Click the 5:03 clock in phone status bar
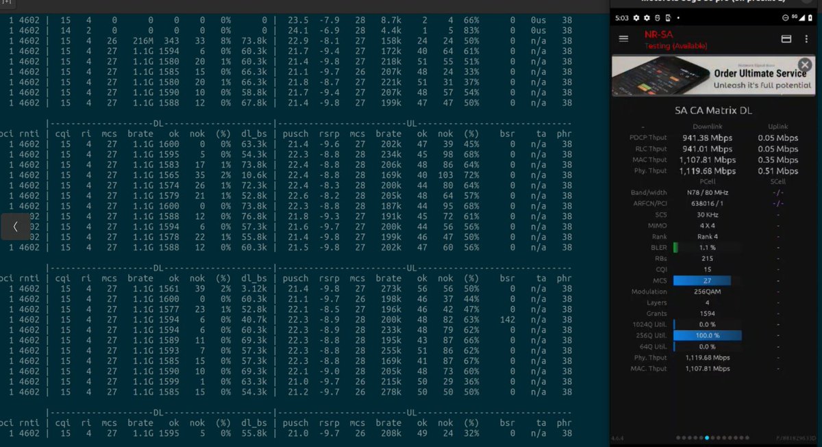The width and height of the screenshot is (822, 447). tap(622, 17)
